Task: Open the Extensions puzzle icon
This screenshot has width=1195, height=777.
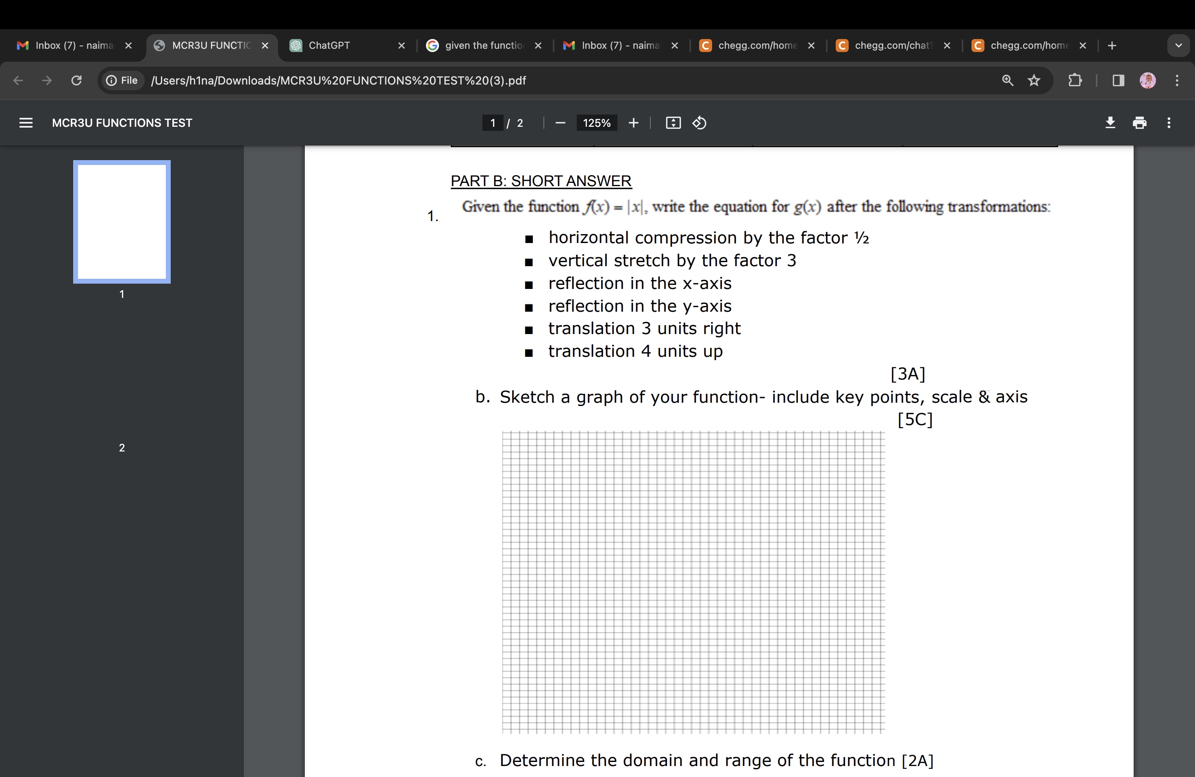Action: [x=1075, y=80]
